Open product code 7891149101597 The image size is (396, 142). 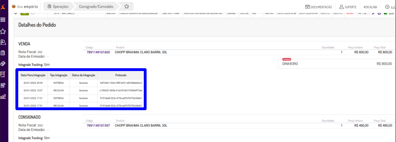[98, 126]
